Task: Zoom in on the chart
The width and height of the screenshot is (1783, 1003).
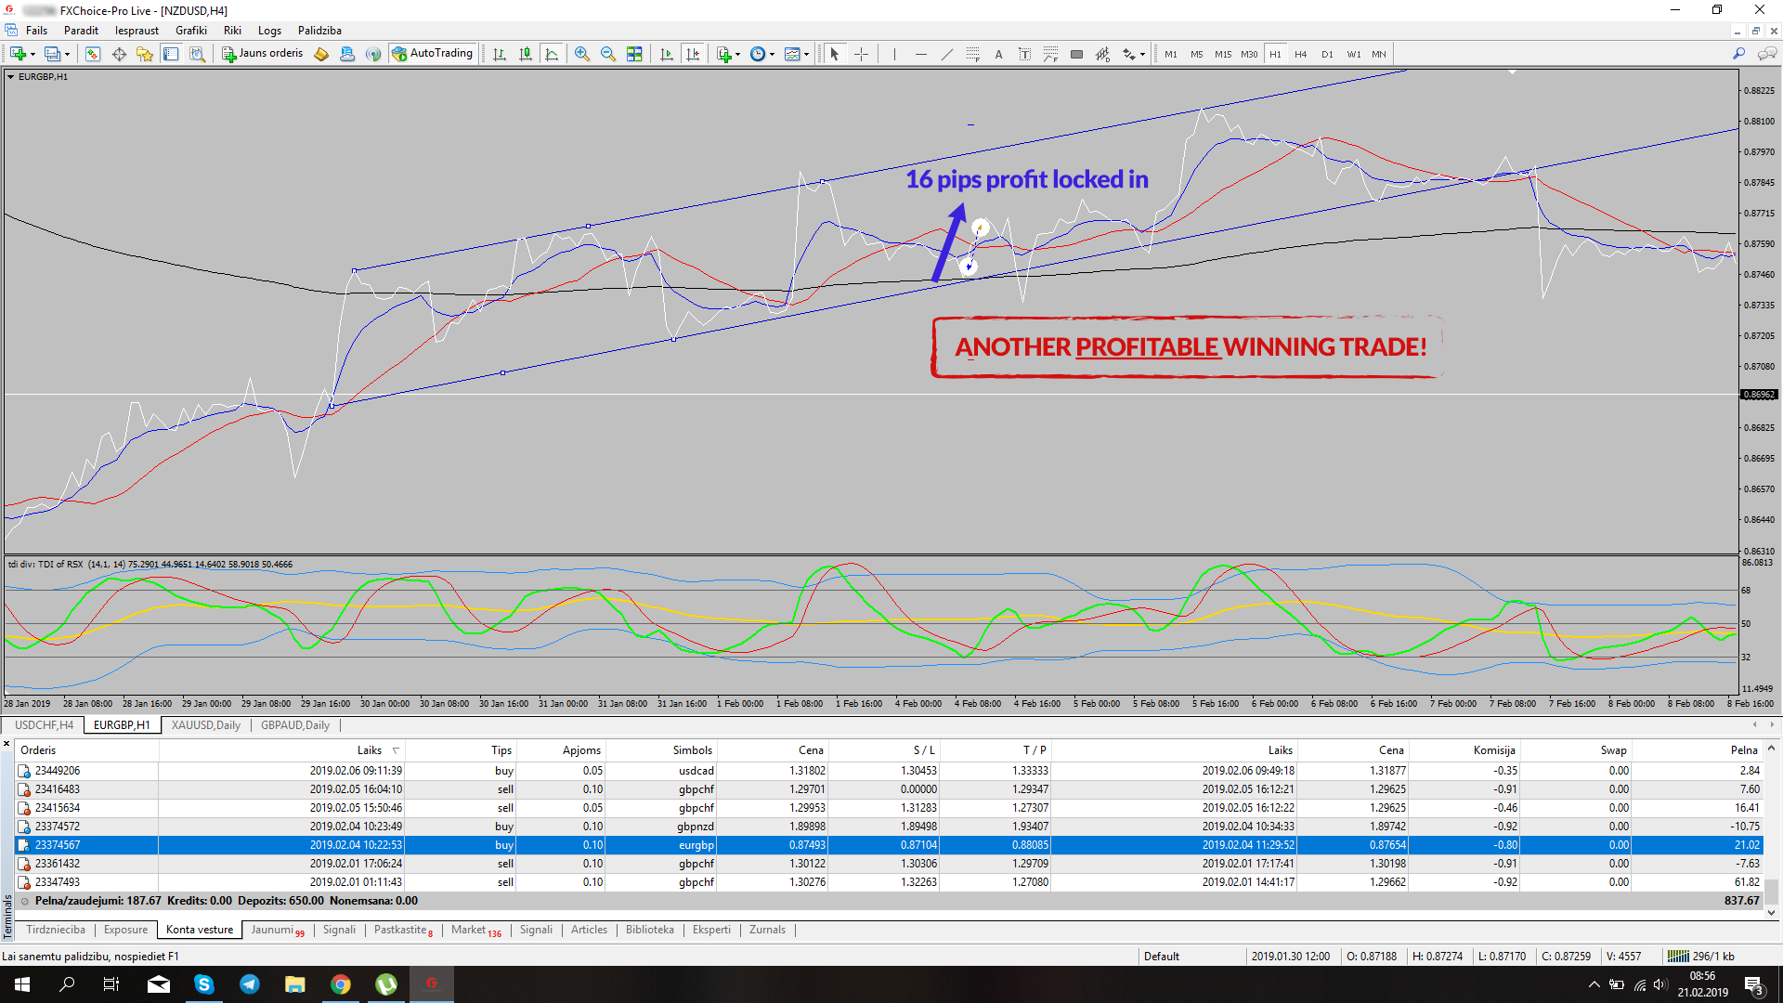Action: tap(582, 54)
